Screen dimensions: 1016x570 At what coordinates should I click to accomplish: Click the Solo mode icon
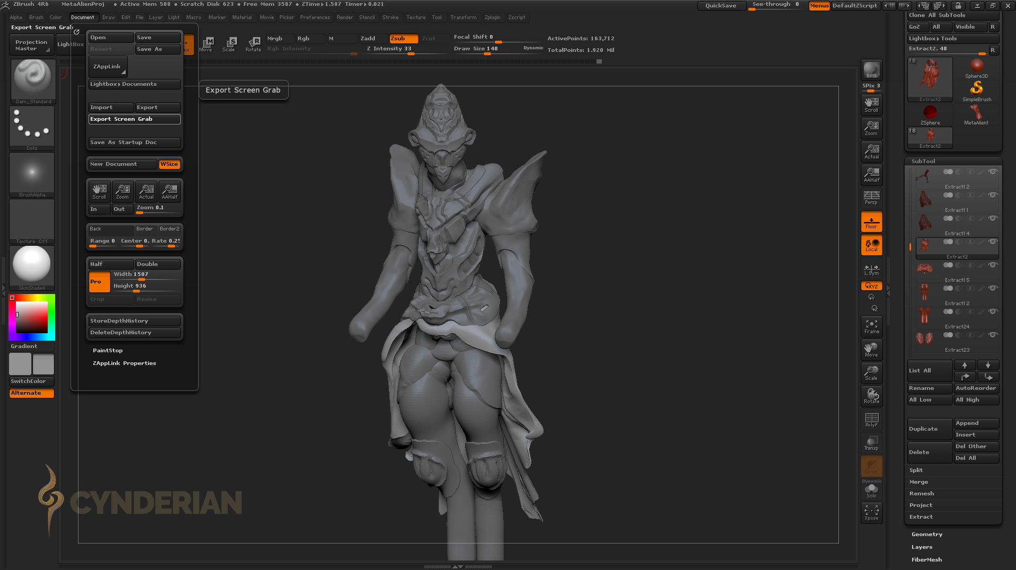pyautogui.click(x=871, y=491)
